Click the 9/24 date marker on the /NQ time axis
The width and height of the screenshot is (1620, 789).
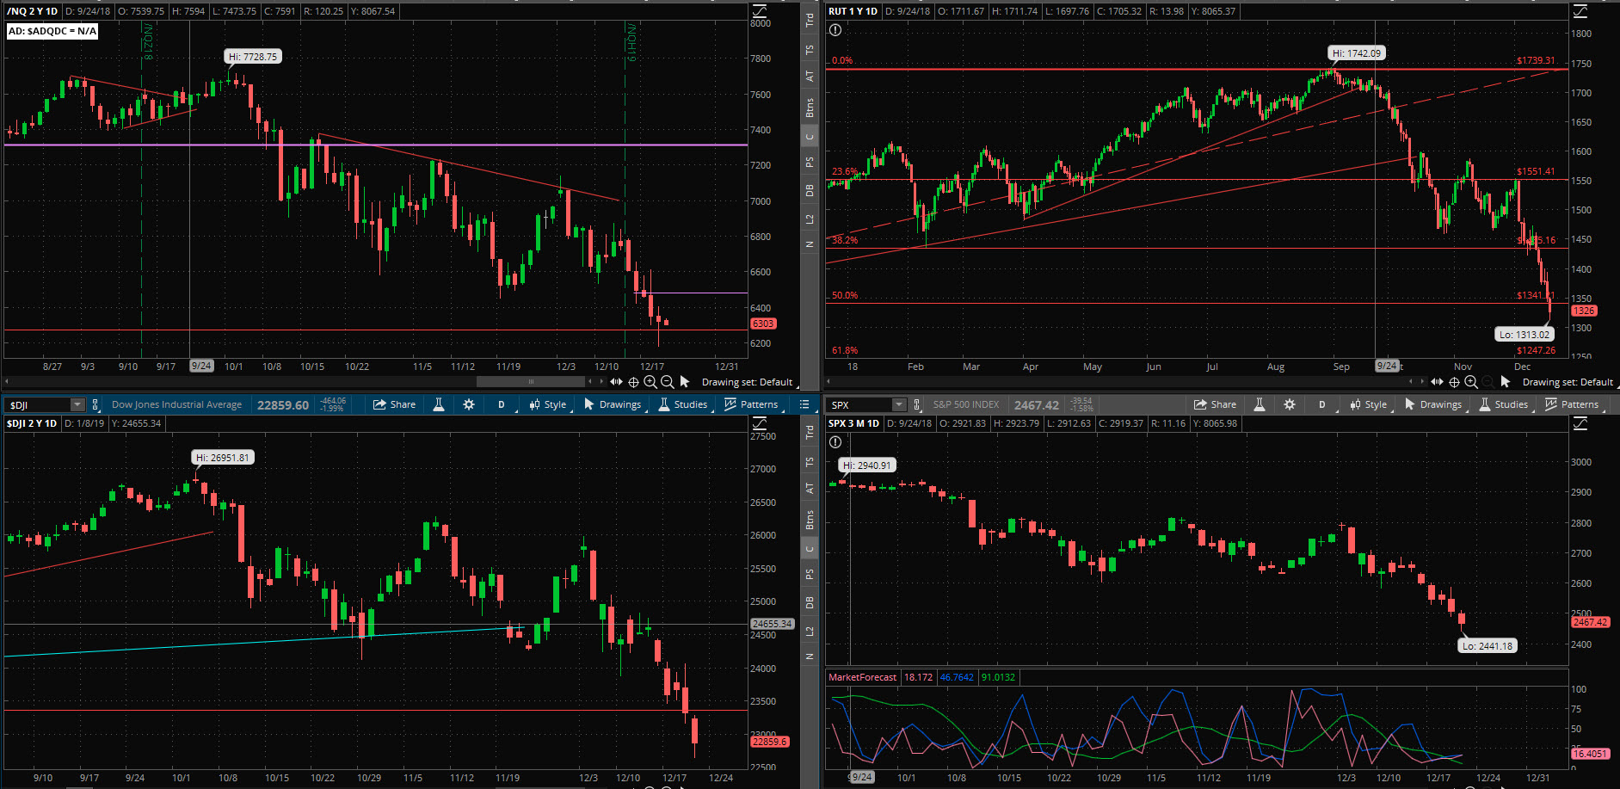point(201,366)
